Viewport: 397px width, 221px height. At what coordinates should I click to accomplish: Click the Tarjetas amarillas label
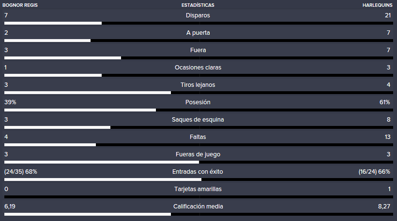(x=198, y=189)
